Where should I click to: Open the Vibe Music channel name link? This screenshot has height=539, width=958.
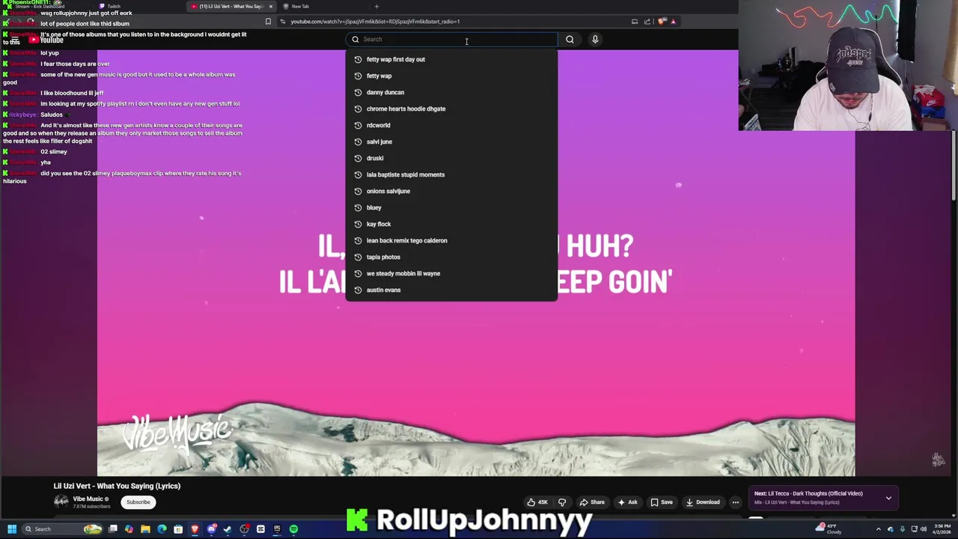(88, 499)
